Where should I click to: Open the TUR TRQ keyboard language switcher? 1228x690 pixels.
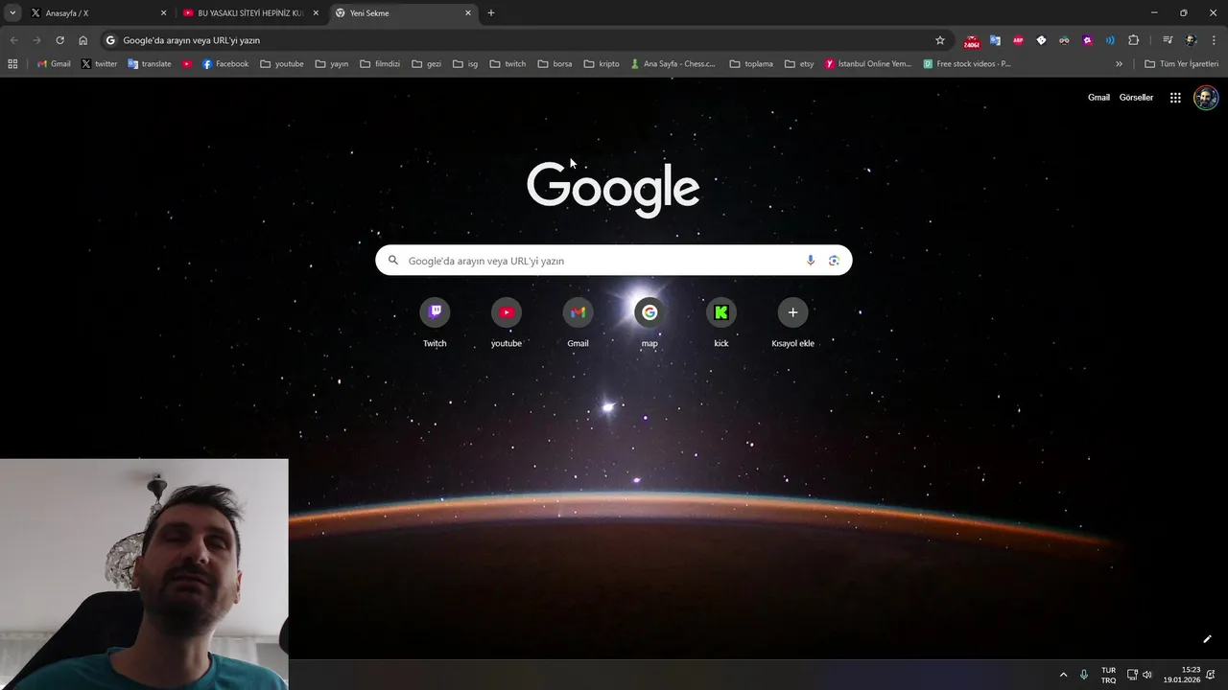(x=1108, y=676)
